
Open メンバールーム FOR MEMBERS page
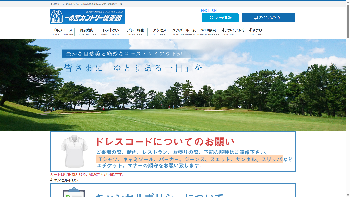pyautogui.click(x=184, y=32)
